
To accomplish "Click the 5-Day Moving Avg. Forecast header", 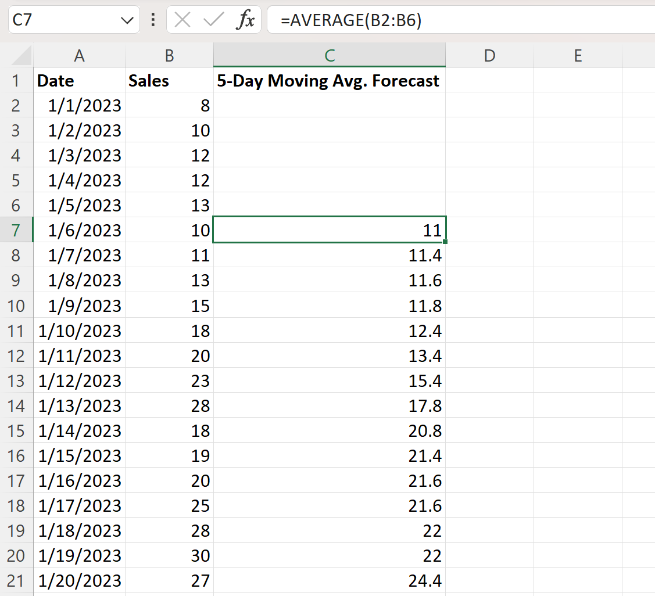I will (x=329, y=80).
